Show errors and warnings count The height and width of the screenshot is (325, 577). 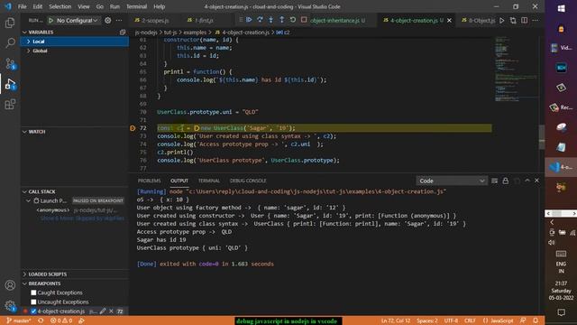61,320
